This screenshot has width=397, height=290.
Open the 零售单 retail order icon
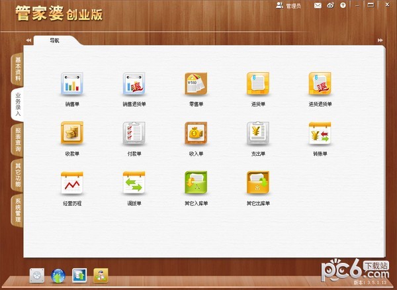(196, 85)
